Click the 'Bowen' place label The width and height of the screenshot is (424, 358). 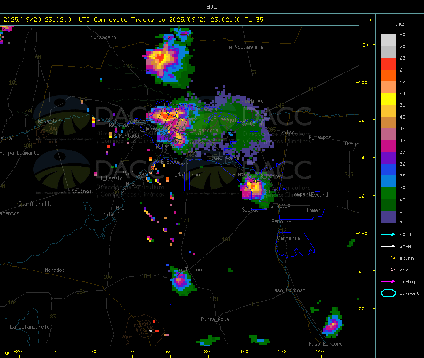click(x=313, y=210)
